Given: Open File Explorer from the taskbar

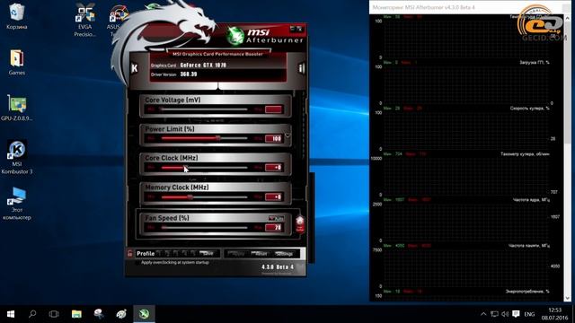Looking at the screenshot, I should point(76,314).
